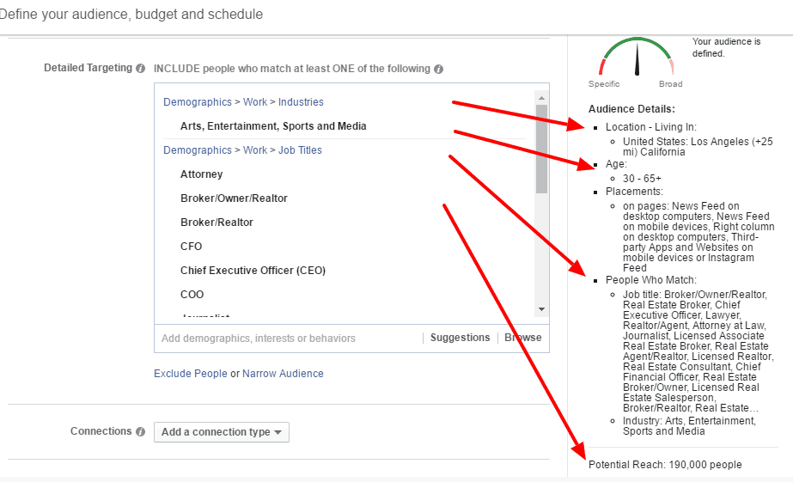This screenshot has width=793, height=482.
Task: Click info icon beside Detailed Targeting label
Action: pyautogui.click(x=141, y=68)
